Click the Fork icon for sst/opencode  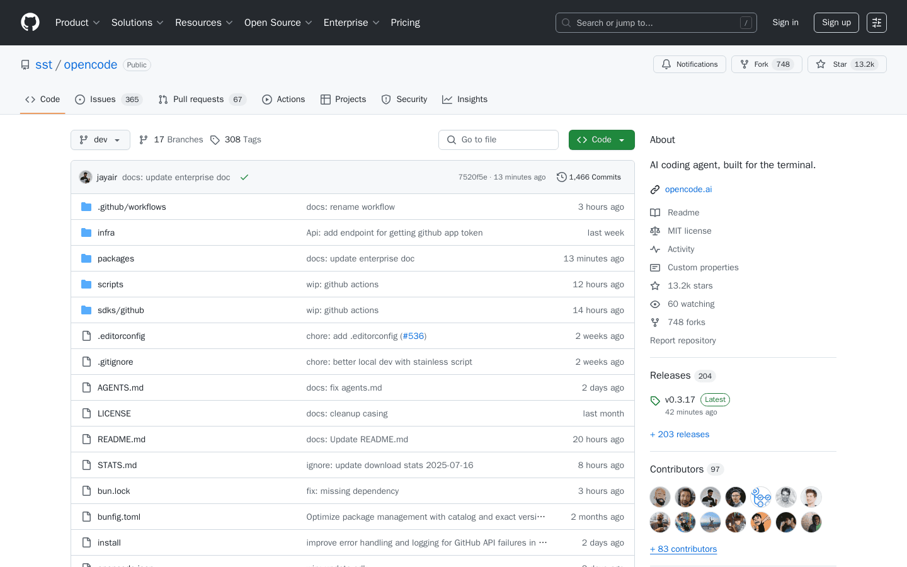745,64
